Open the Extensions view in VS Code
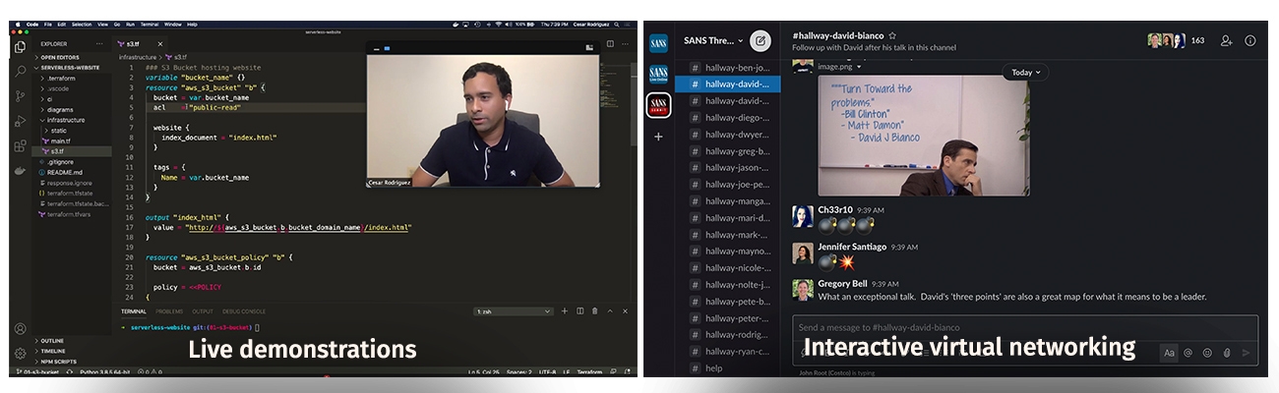 pyautogui.click(x=20, y=145)
